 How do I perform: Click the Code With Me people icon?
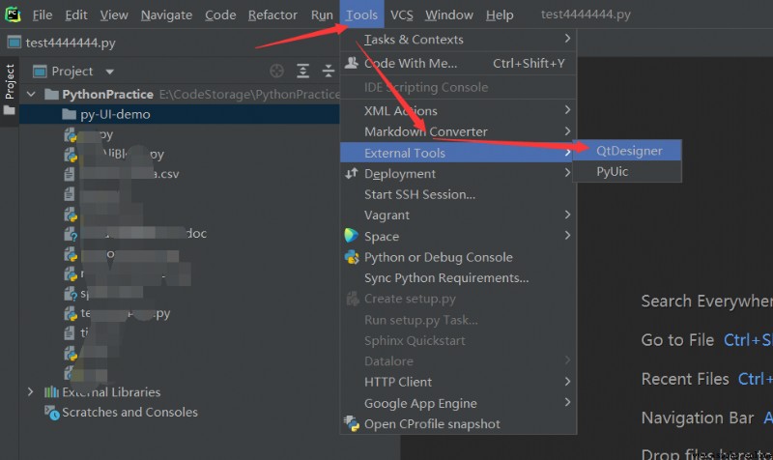352,63
